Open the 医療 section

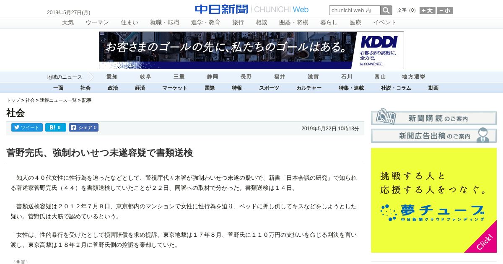[355, 23]
